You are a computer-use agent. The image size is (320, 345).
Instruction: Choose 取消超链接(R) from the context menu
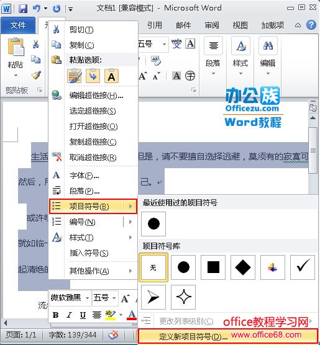[x=93, y=158]
